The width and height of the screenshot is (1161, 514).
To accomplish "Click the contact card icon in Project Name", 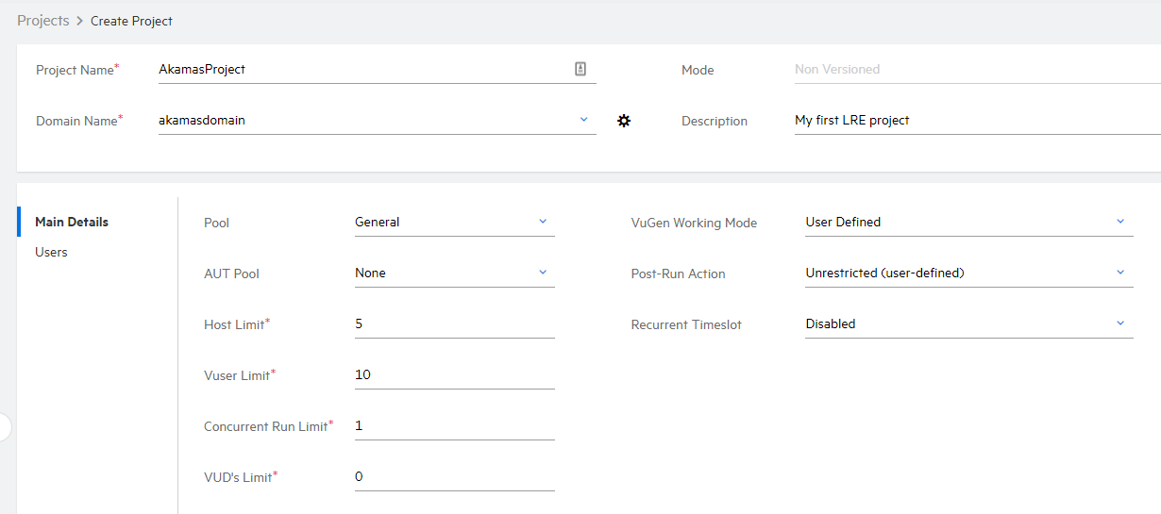I will coord(580,69).
